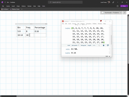Click the 10-14 table cell

tap(21, 35)
